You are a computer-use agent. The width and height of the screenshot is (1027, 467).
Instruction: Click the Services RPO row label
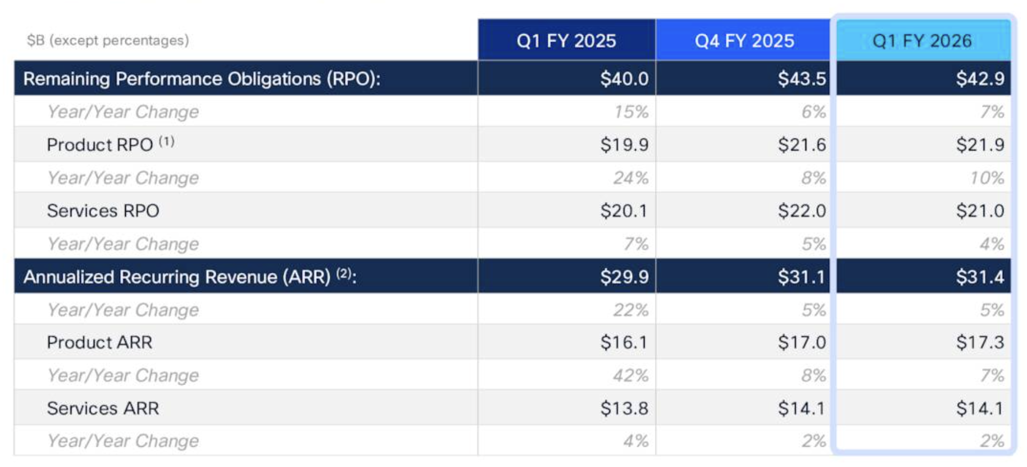click(x=103, y=211)
